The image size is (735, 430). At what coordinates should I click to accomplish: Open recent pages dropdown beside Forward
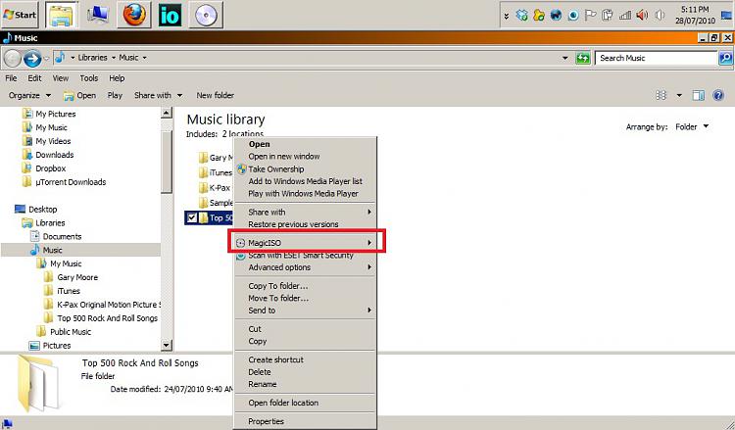tap(46, 58)
